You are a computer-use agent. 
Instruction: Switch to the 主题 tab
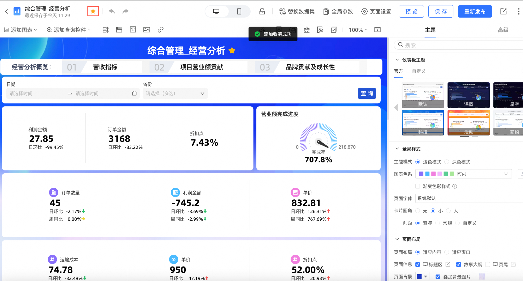(x=430, y=30)
